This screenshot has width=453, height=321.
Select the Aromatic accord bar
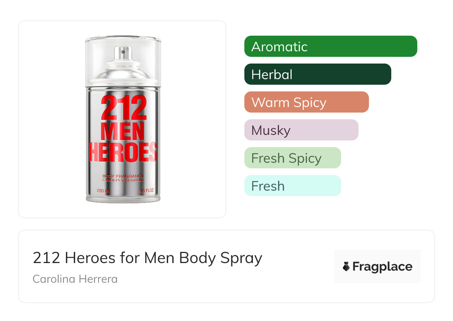pos(331,46)
